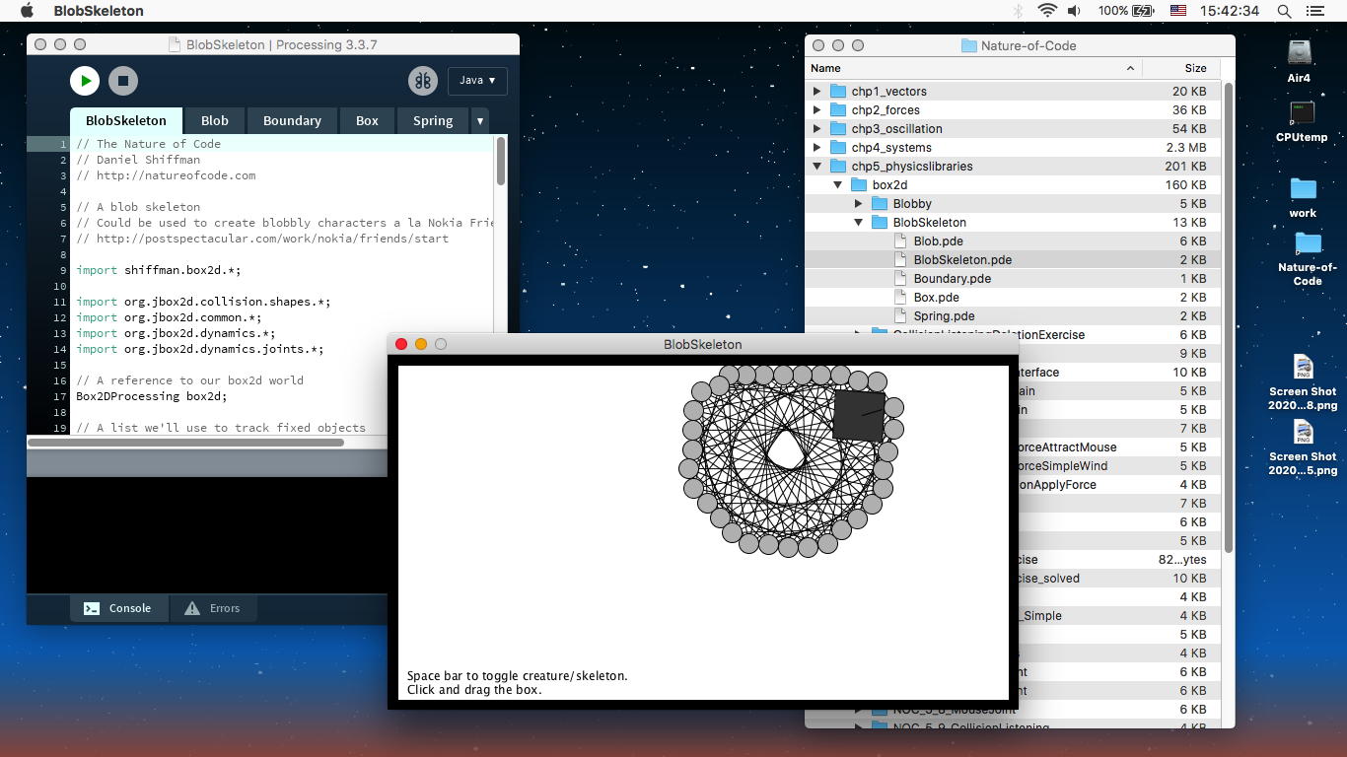Sort the file list by Size column
Viewport: 1347px width, 757px height.
[1194, 68]
